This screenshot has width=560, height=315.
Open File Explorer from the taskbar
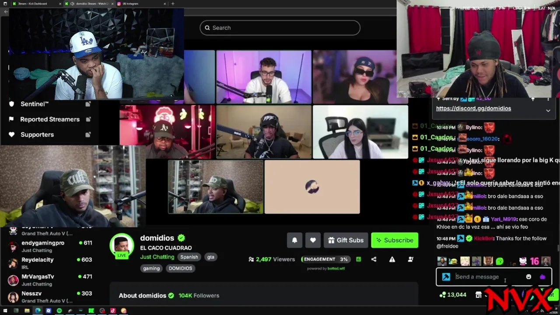coord(27,311)
